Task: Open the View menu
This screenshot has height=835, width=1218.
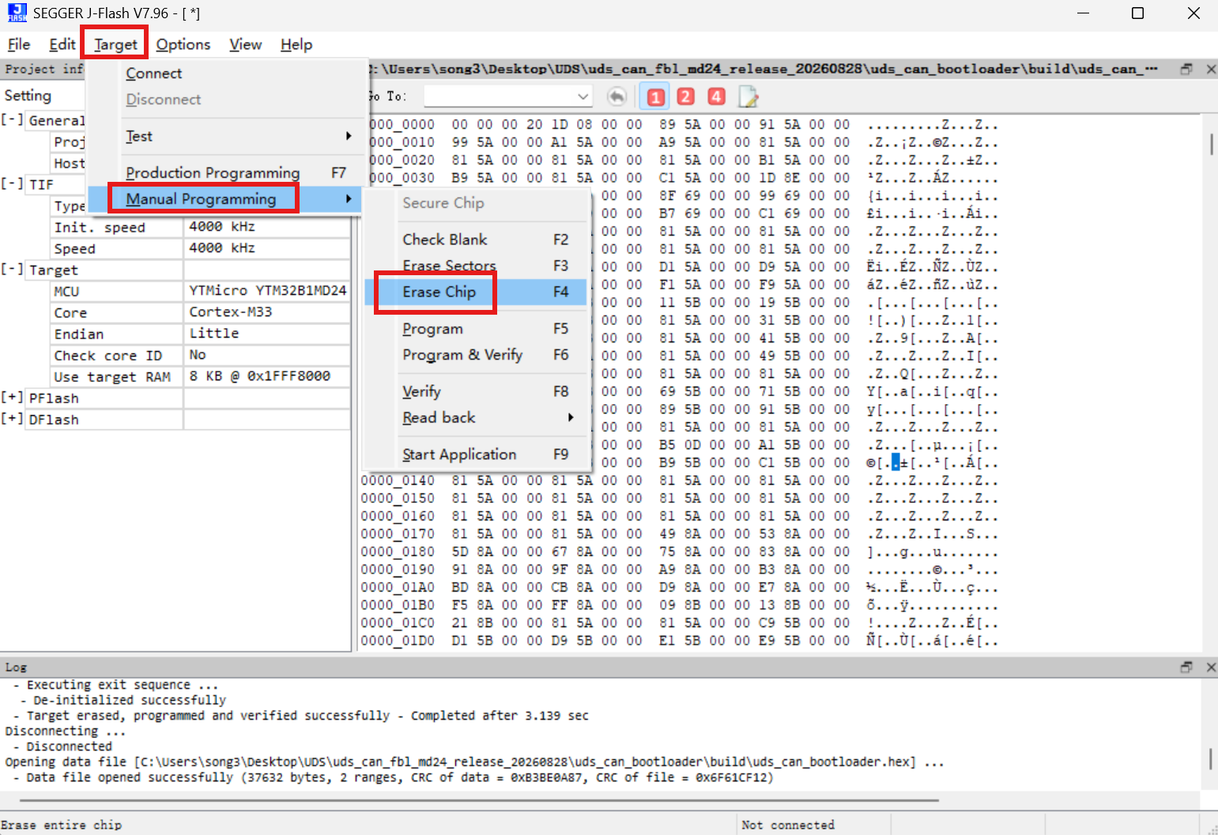Action: click(246, 44)
